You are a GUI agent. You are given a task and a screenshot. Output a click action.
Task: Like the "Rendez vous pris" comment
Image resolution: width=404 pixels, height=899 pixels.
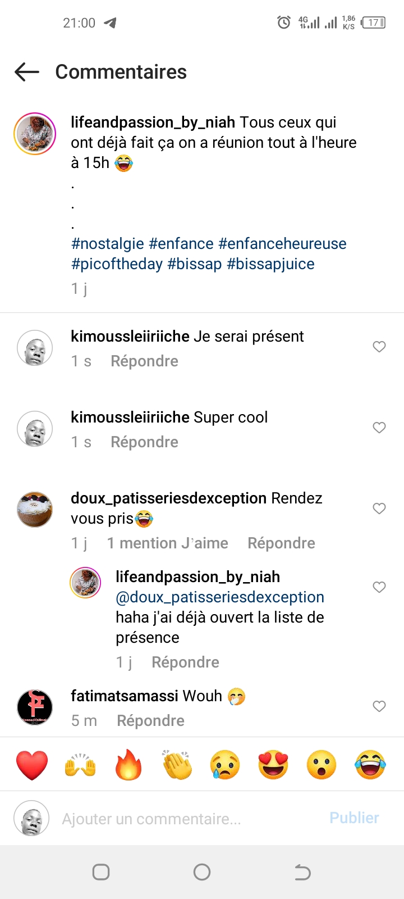point(379,508)
